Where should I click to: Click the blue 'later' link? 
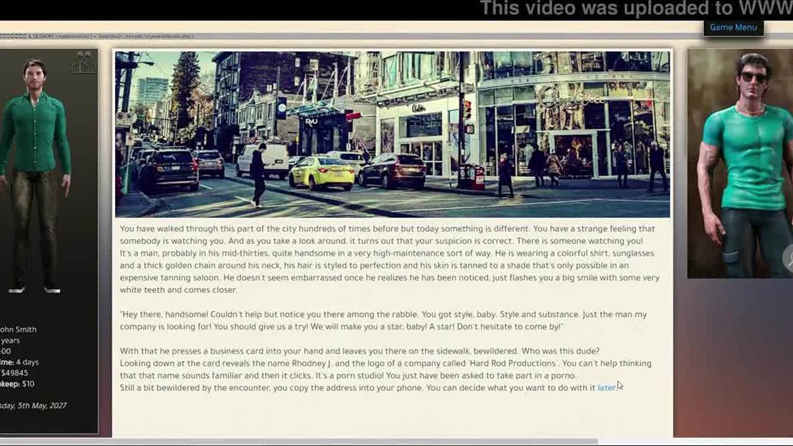[x=606, y=388]
